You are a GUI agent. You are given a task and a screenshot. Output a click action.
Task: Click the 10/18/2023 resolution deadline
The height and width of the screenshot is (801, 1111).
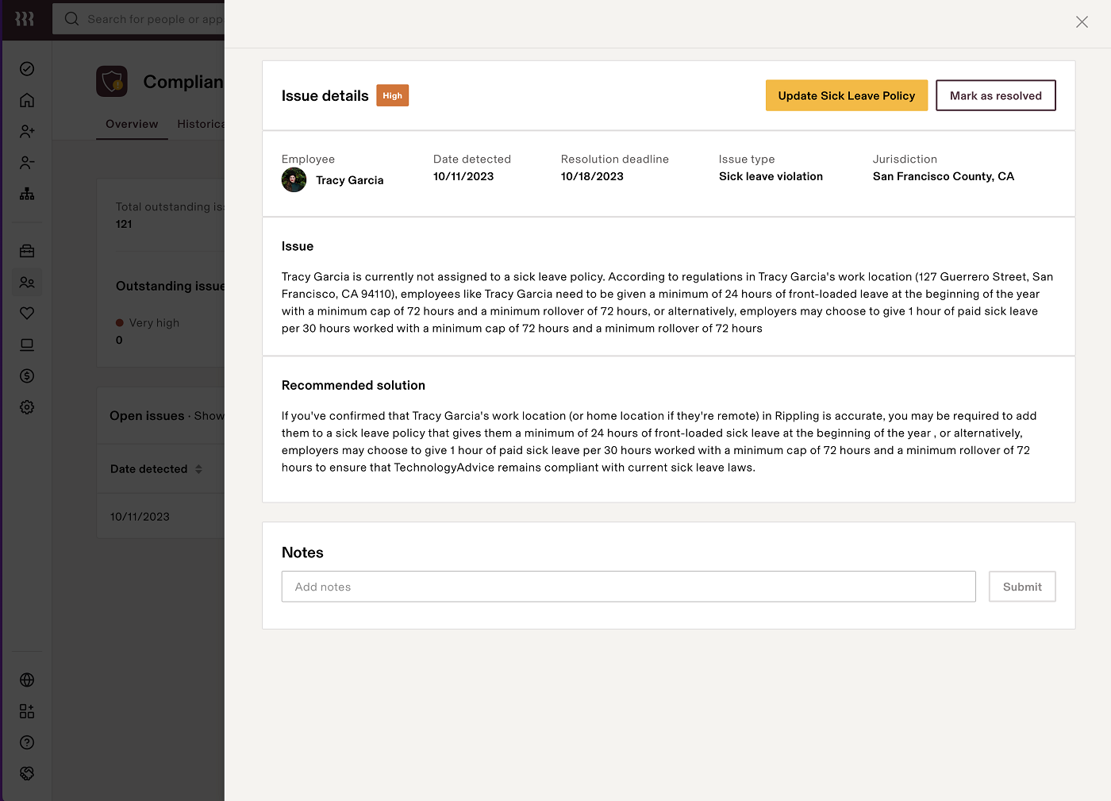592,176
